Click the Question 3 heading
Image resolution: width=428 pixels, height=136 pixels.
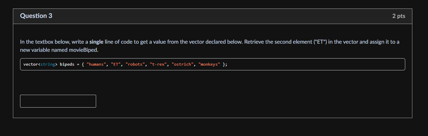(36, 16)
